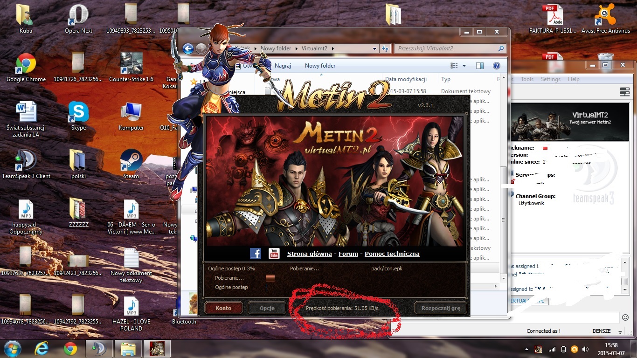This screenshot has height=358, width=637.
Task: Open the Settings menu in TeamSpeak
Action: [550, 79]
